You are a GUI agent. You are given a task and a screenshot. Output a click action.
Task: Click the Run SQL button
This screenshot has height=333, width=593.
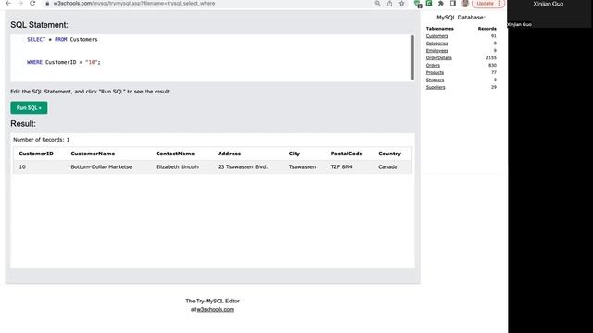(29, 107)
